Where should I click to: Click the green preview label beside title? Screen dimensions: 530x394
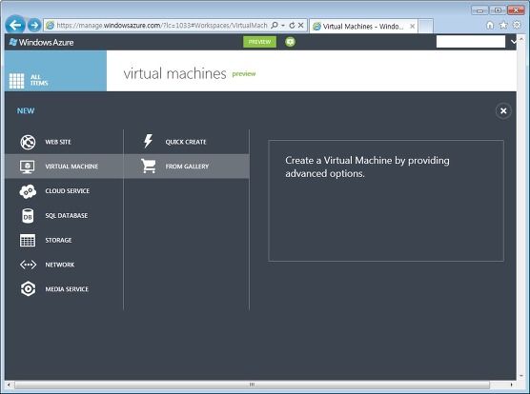(244, 74)
